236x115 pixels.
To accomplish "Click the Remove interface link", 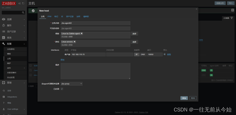I will pyautogui.click(x=169, y=55).
